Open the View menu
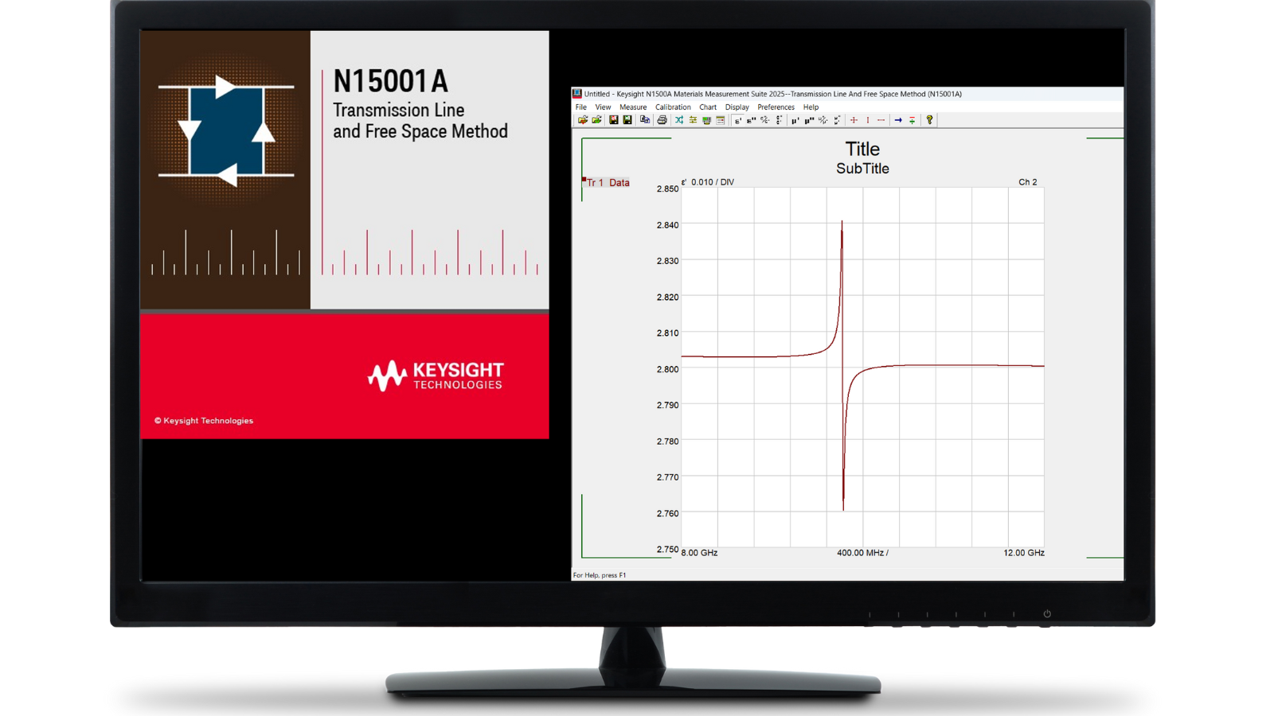 pyautogui.click(x=603, y=107)
